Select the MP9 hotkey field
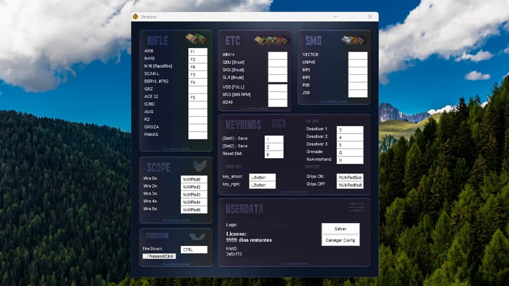 coord(358,78)
